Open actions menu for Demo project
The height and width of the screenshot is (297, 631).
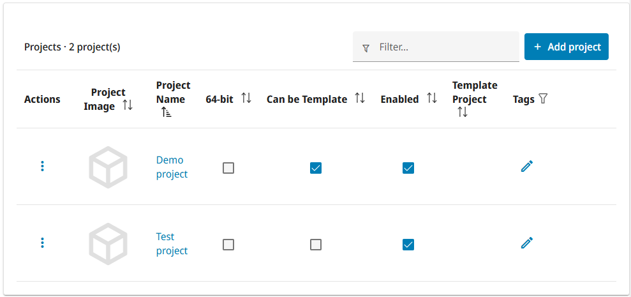point(42,167)
